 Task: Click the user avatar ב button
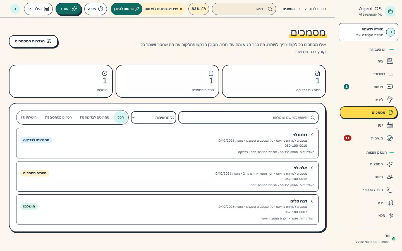pyautogui.click(x=15, y=9)
